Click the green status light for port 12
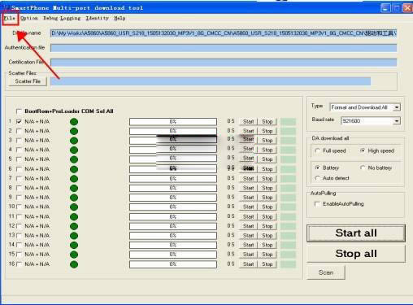Viewport: 413px width, 305px height. [74, 226]
